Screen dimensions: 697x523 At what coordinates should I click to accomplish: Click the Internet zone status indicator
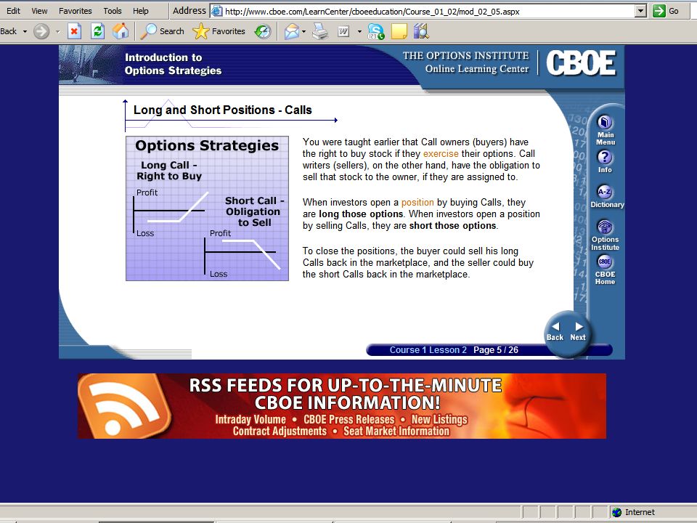(633, 512)
